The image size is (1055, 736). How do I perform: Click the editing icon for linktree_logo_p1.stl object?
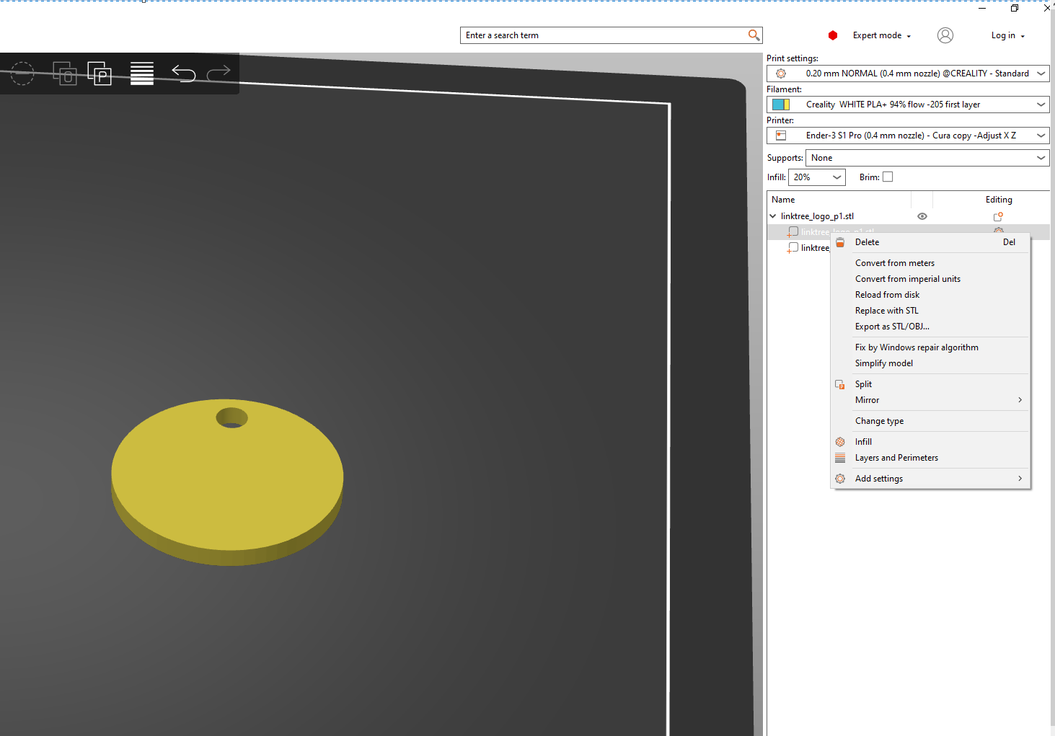click(998, 216)
